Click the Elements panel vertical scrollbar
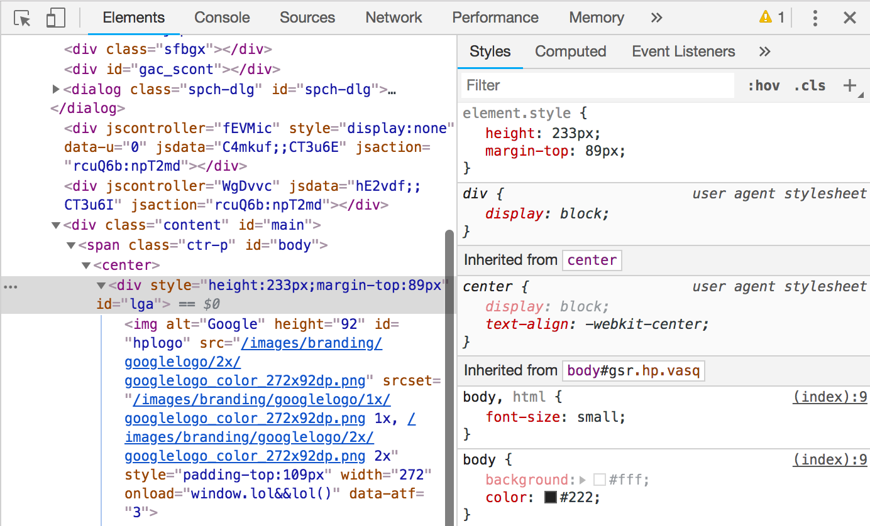Viewport: 870px width, 526px height. tap(449, 377)
